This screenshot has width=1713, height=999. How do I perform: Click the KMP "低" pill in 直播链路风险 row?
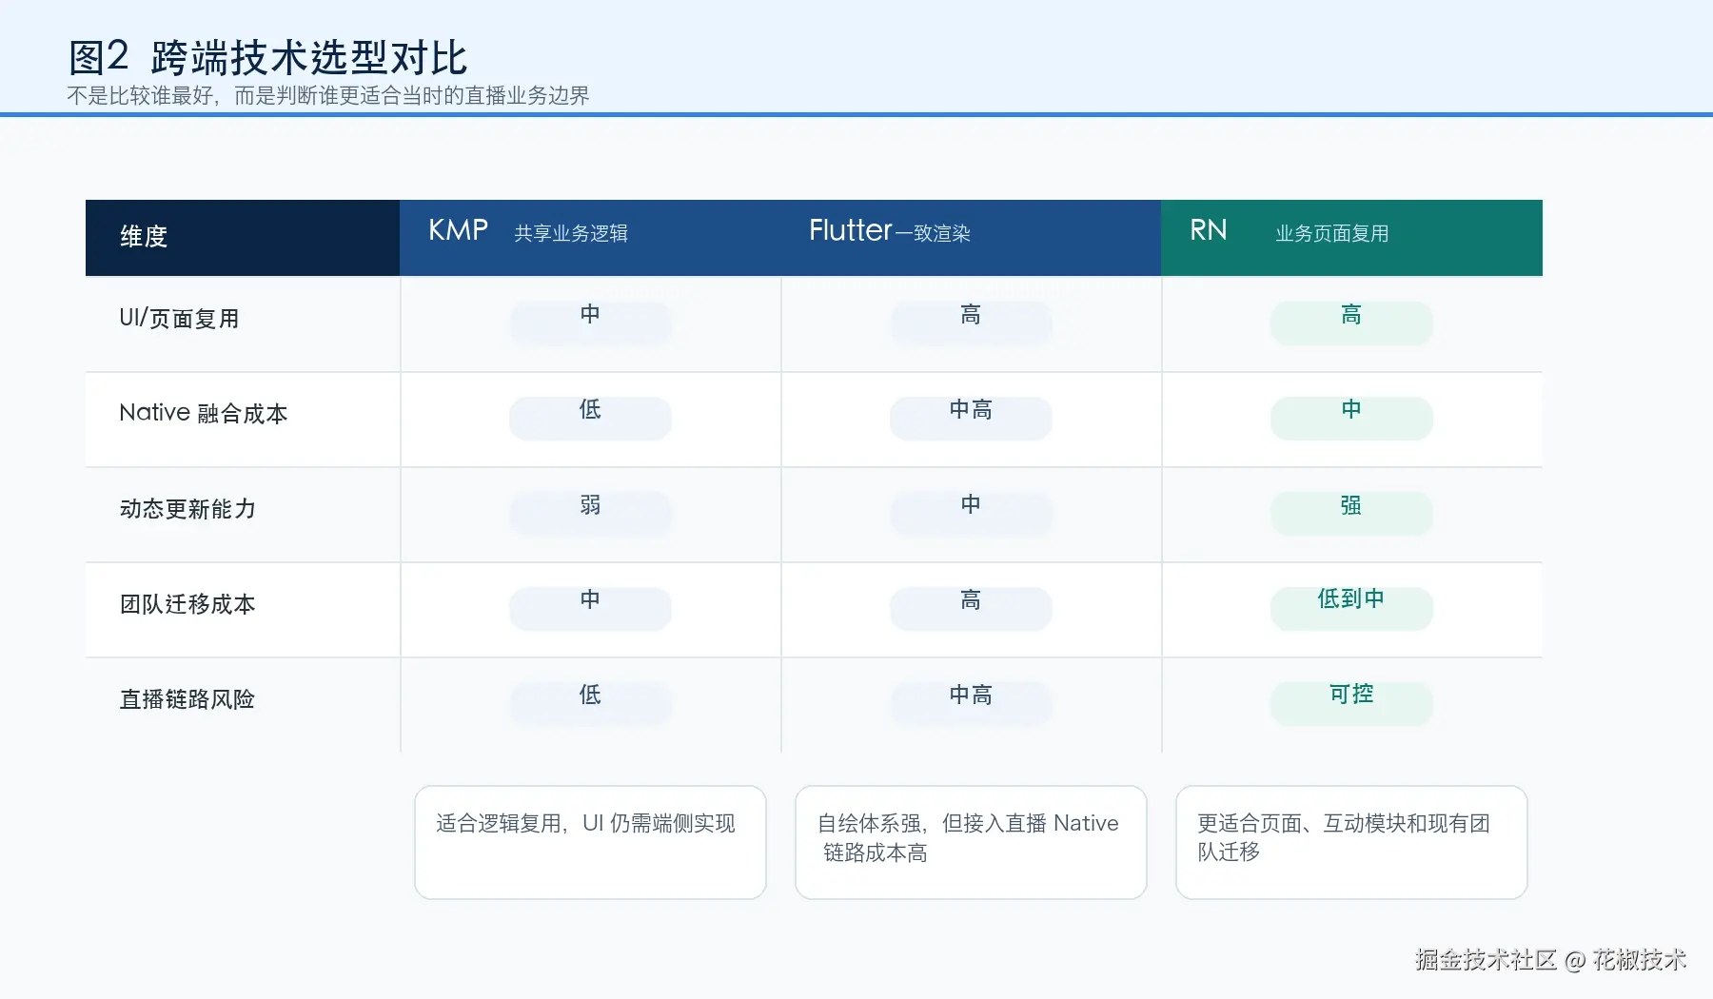click(x=590, y=703)
